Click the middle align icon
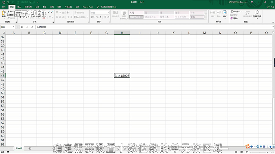Viewport: 275px width, 154px height. (x=60, y=13)
